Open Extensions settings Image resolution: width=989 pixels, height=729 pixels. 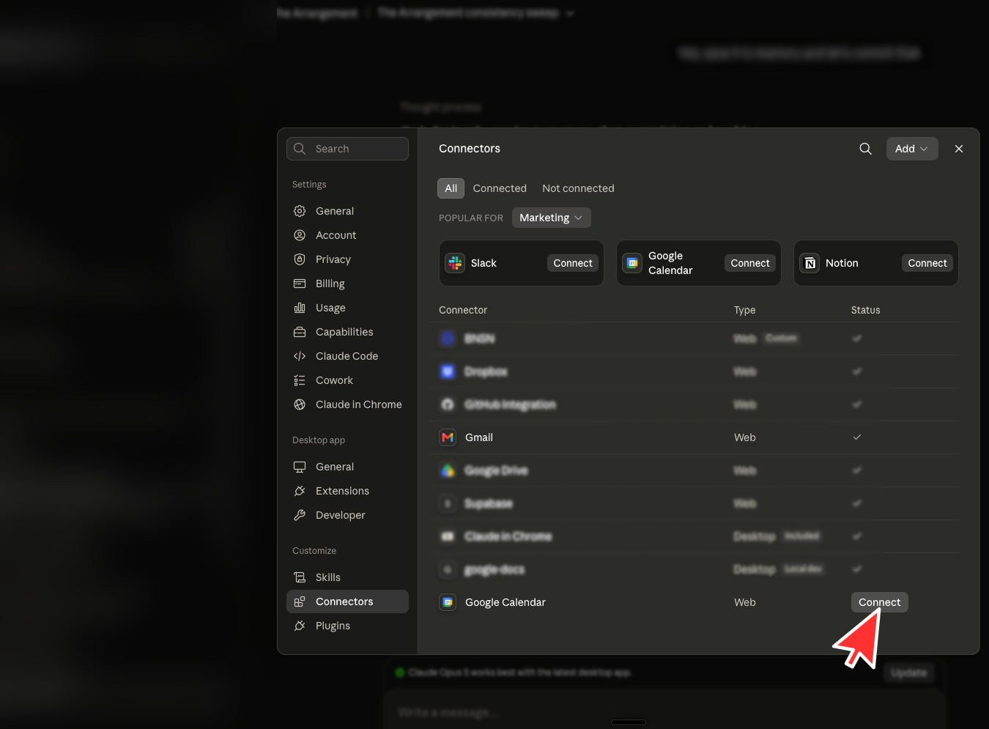[347, 491]
